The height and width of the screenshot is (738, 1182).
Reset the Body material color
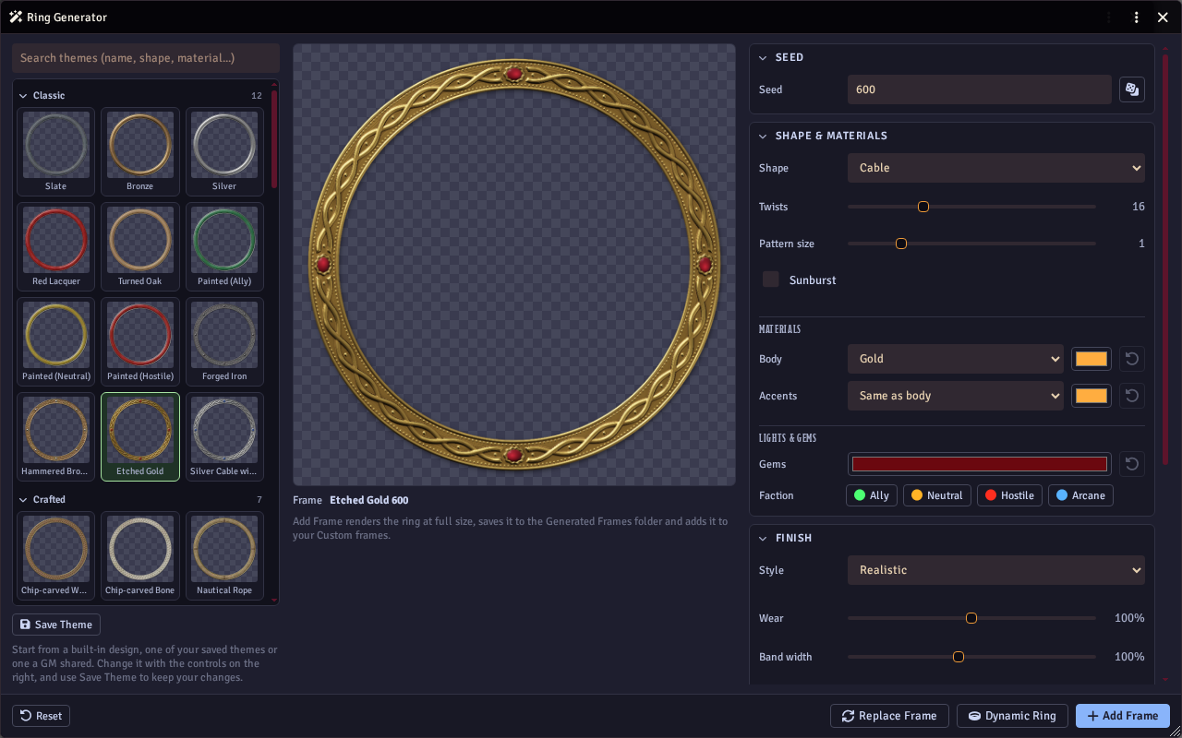click(1132, 359)
